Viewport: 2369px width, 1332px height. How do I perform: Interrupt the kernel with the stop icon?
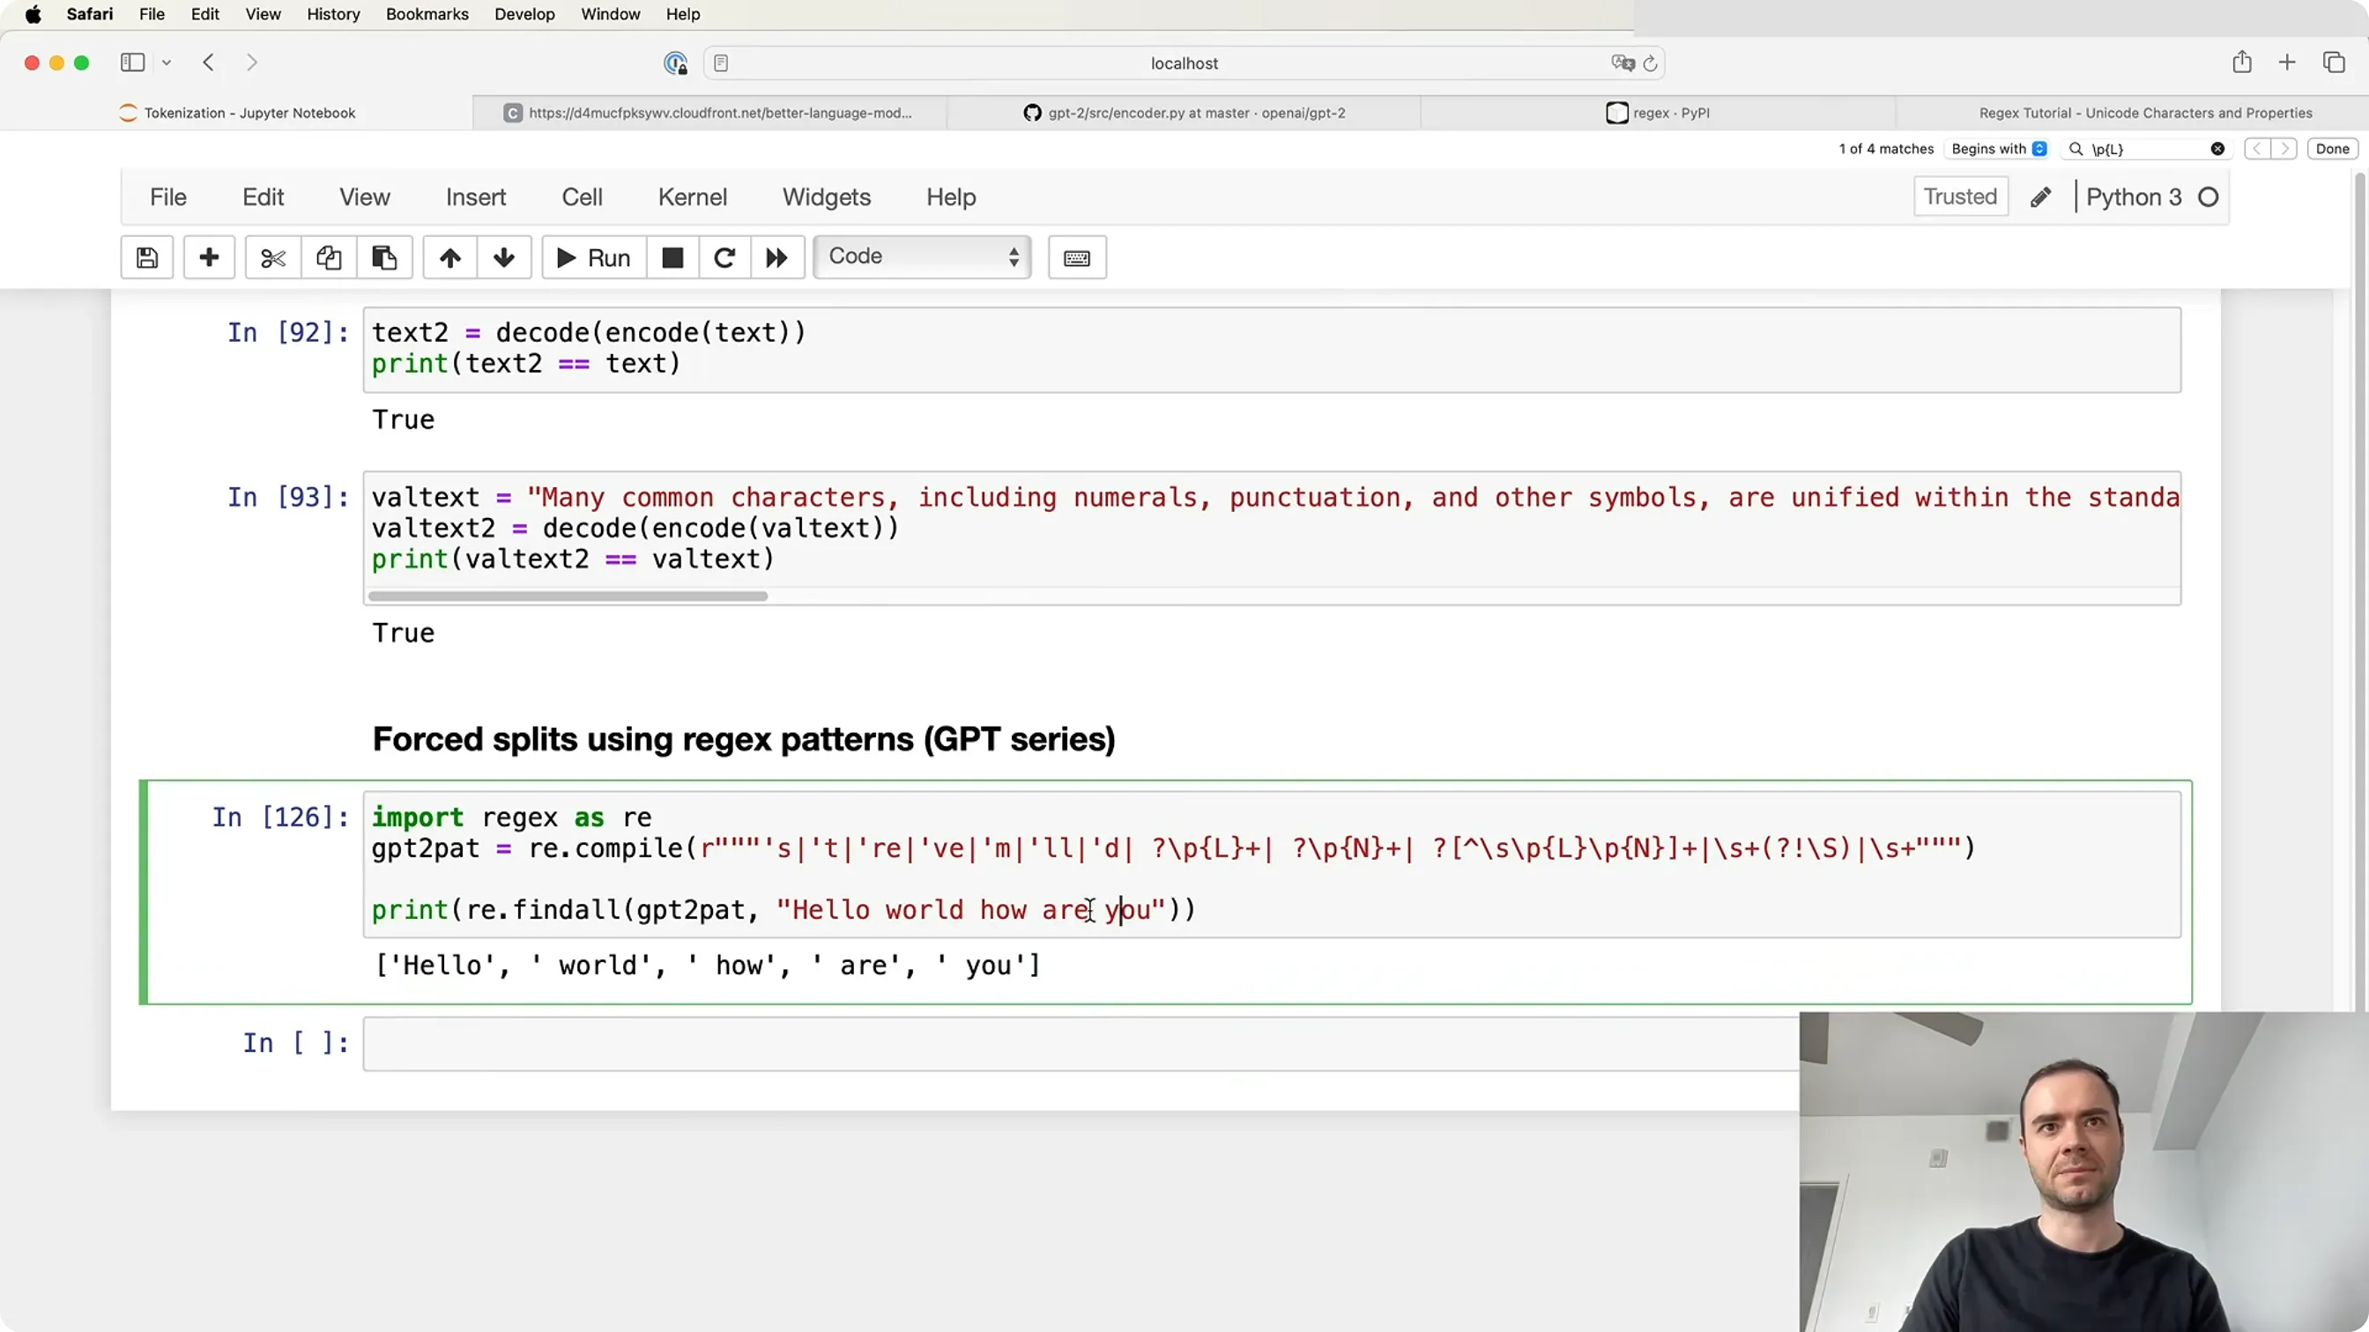(x=673, y=257)
